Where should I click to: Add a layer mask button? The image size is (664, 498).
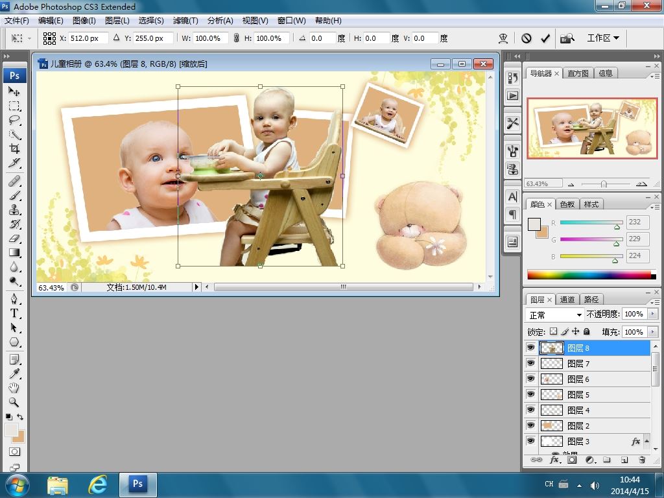point(572,460)
